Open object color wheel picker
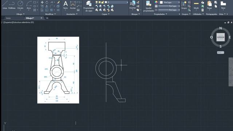The height and width of the screenshot is (131, 233). [x=156, y=2]
